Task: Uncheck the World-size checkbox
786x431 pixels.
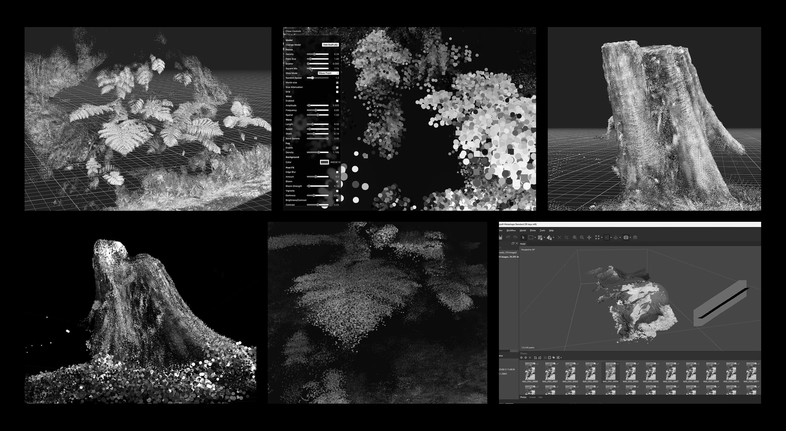Action: tap(337, 83)
